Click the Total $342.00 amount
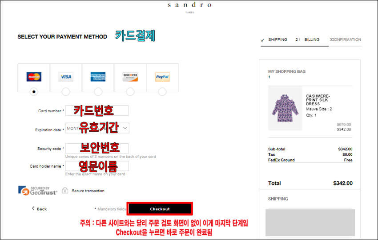378x240 pixels. tap(342, 183)
